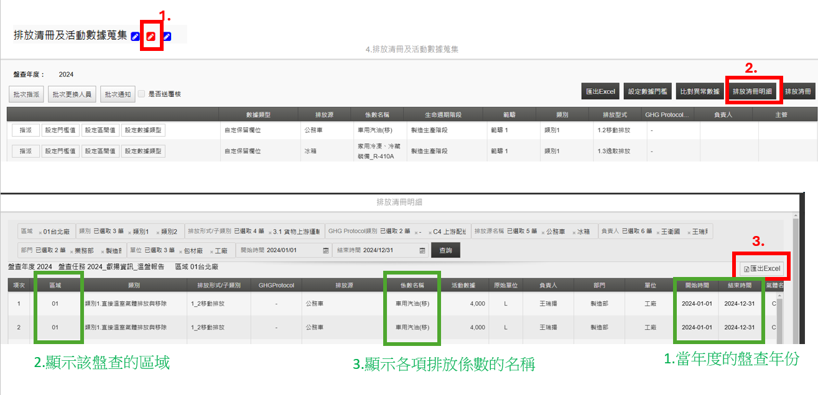Viewport: 818px width, 395px height.
Task: Open the calendar icon for 結束時間
Action: coord(422,250)
